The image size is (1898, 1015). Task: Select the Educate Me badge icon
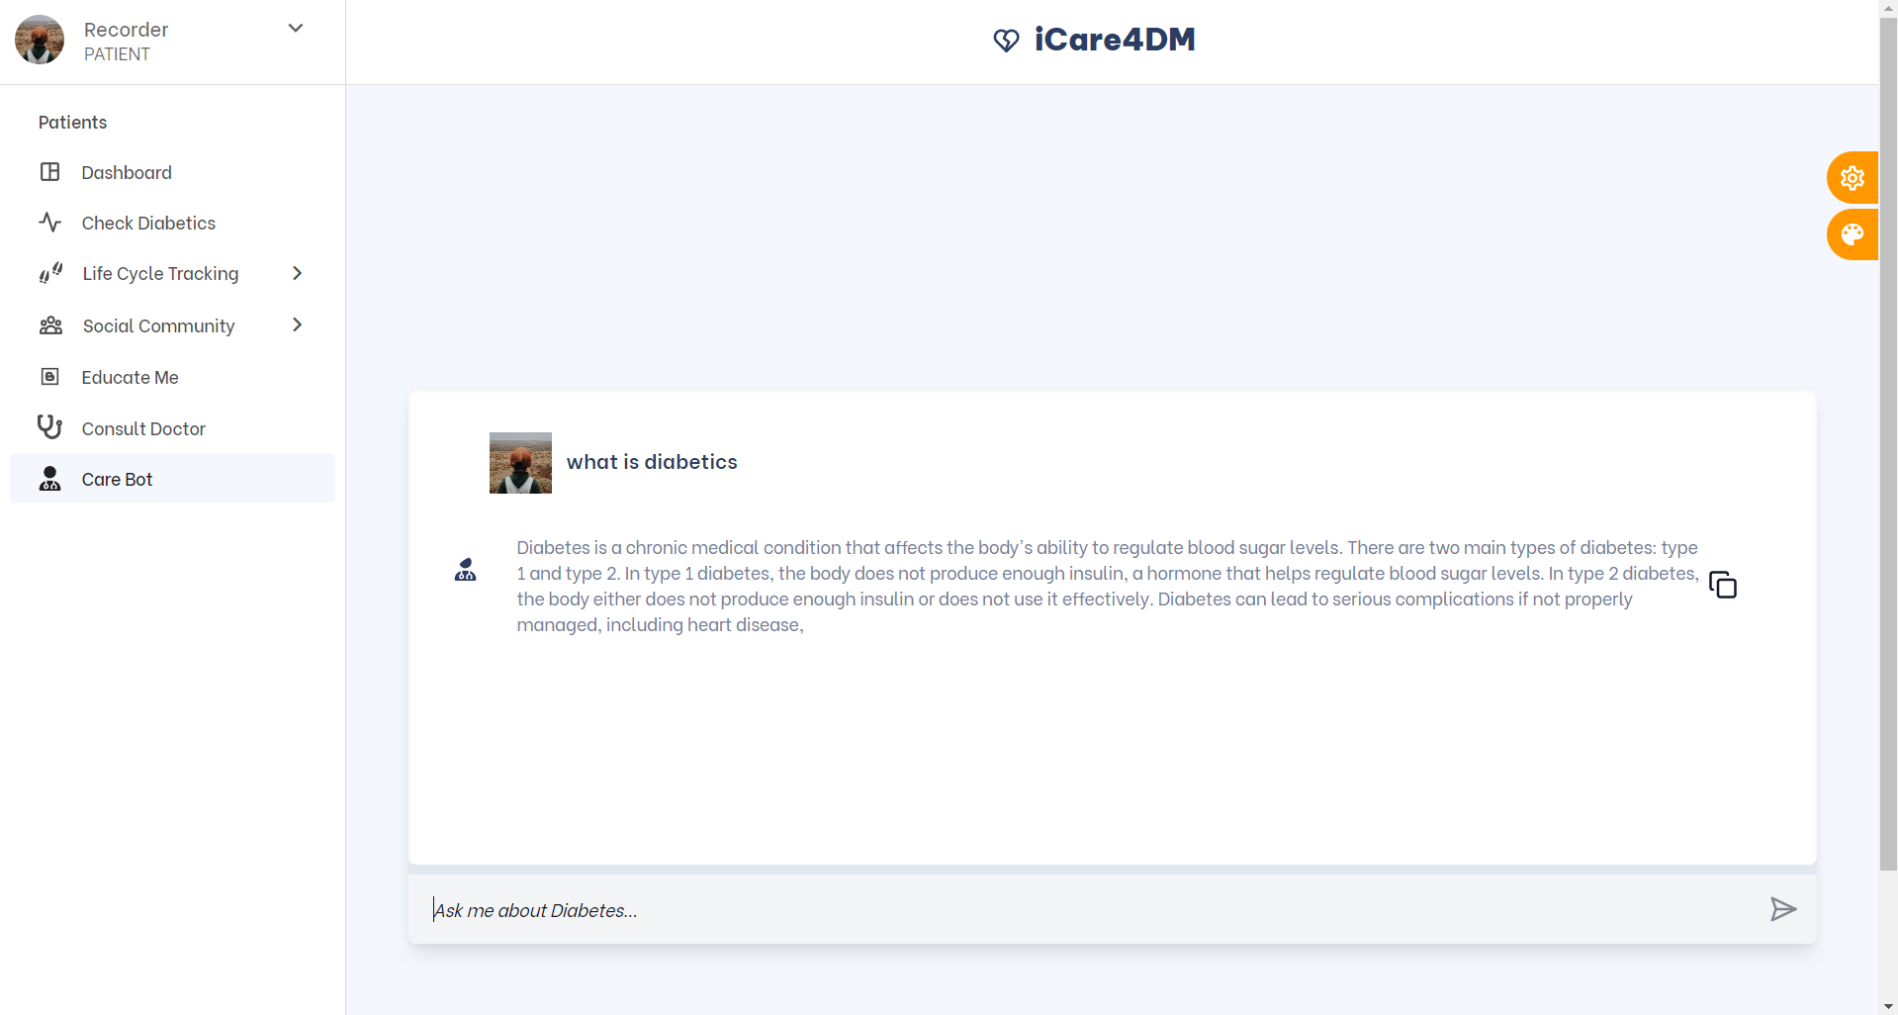tap(50, 376)
